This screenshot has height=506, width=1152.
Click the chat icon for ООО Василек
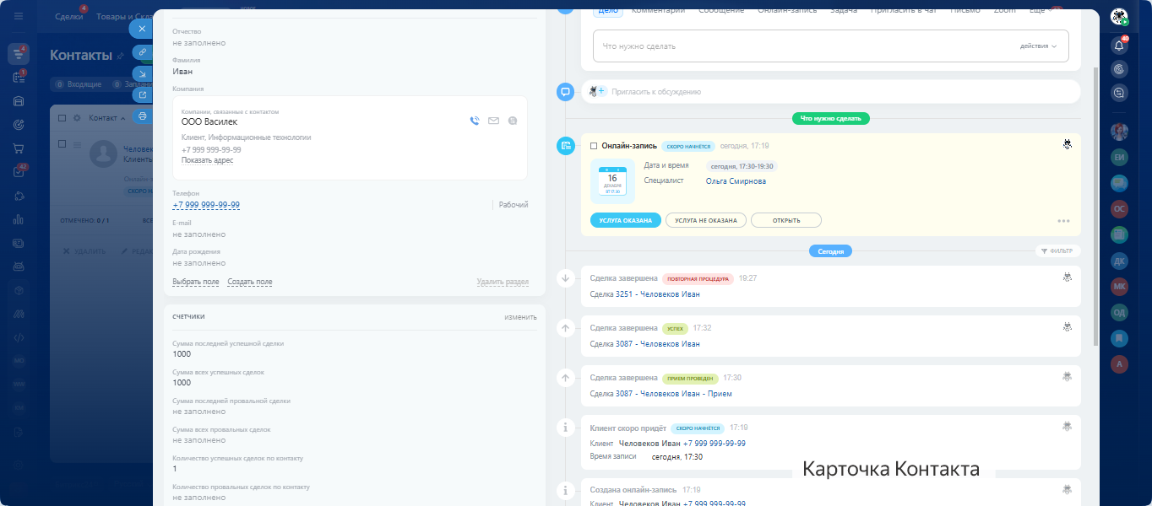click(x=513, y=121)
